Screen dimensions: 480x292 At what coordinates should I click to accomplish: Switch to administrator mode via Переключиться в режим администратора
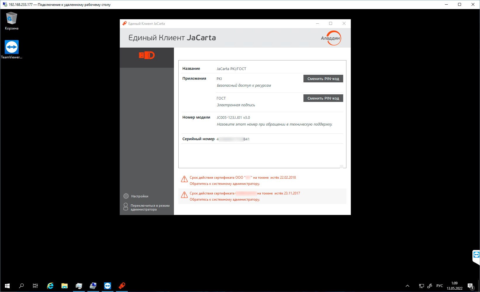click(146, 207)
